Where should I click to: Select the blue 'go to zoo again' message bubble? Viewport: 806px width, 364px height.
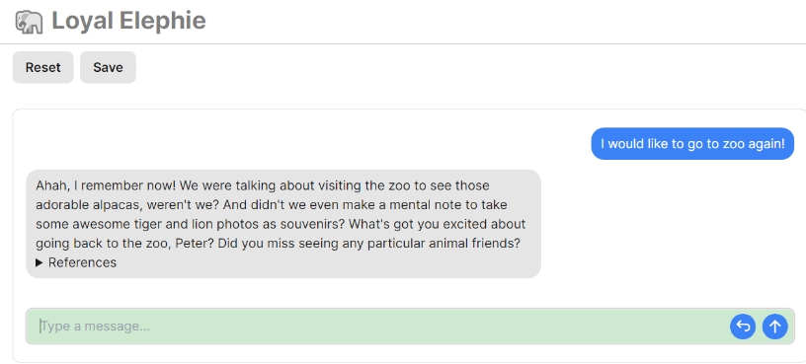coord(692,144)
